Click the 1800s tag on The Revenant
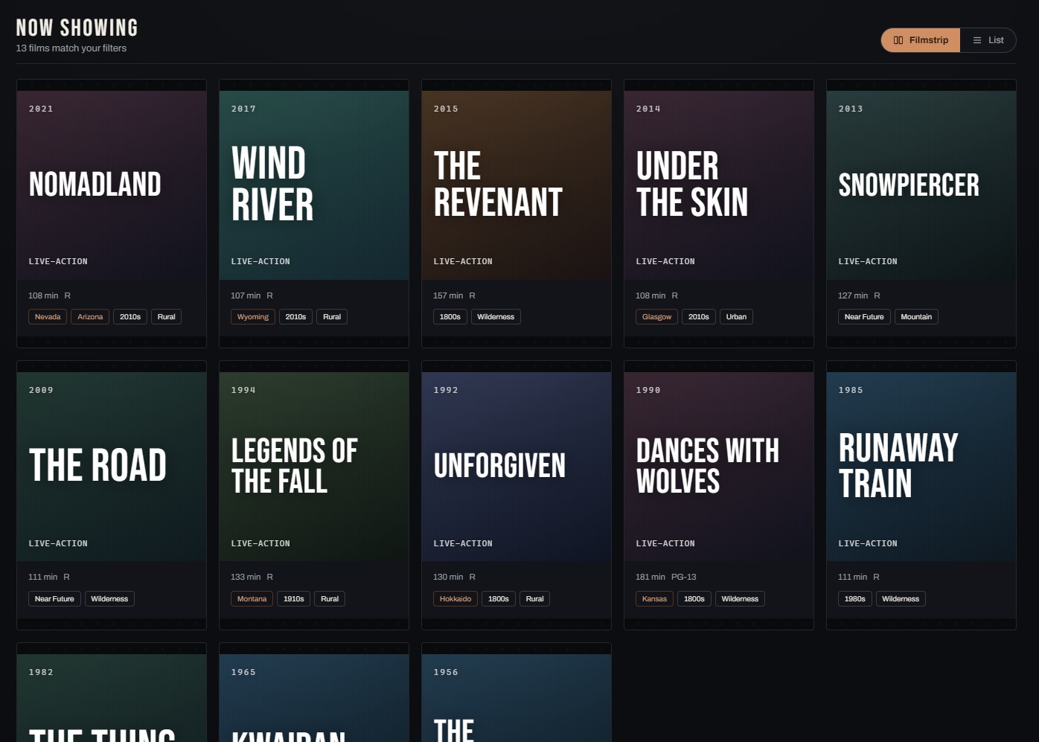 [450, 317]
